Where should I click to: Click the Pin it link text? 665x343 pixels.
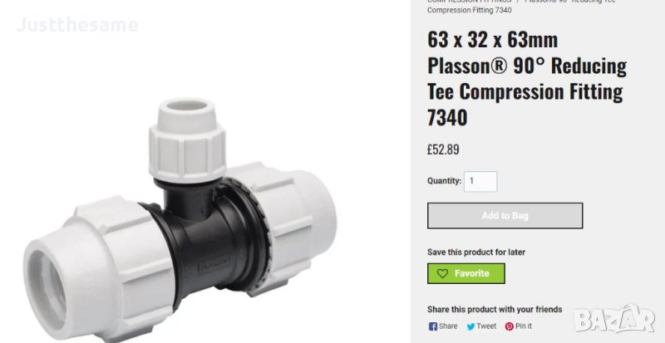pyautogui.click(x=524, y=326)
